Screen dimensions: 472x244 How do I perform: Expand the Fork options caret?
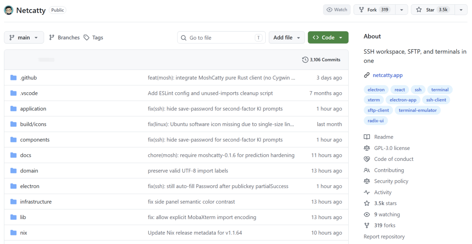tap(402, 10)
